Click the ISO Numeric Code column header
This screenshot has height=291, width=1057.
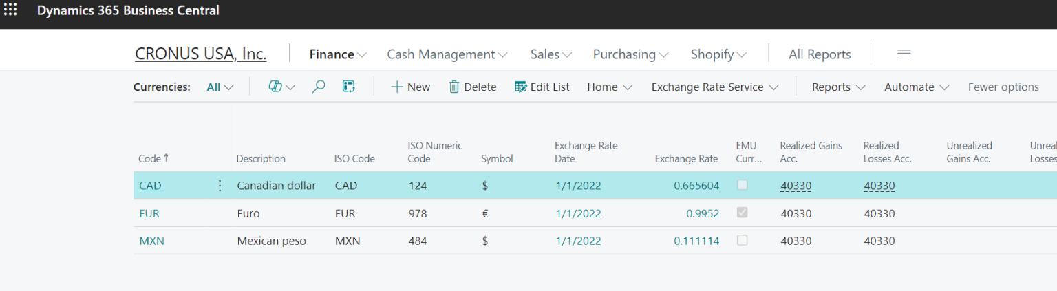pos(435,152)
